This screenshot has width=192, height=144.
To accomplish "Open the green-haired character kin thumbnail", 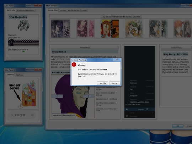I will pyautogui.click(x=134, y=28).
